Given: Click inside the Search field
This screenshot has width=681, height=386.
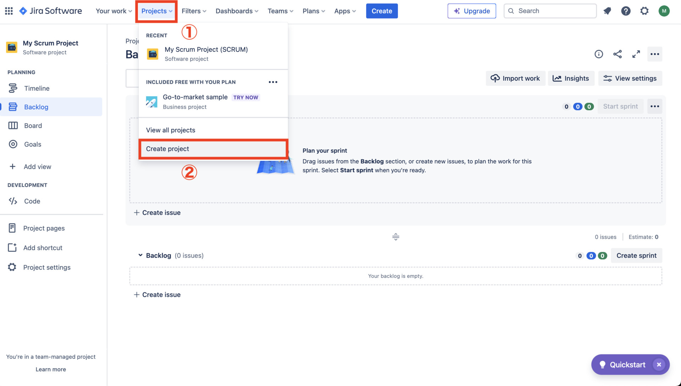Looking at the screenshot, I should tap(550, 11).
